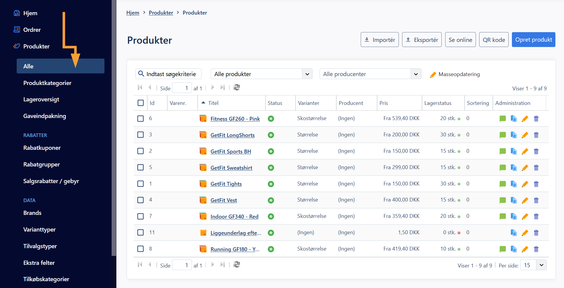564x288 pixels.
Task: Select checkbox for GetFit Vest row
Action: pos(140,200)
